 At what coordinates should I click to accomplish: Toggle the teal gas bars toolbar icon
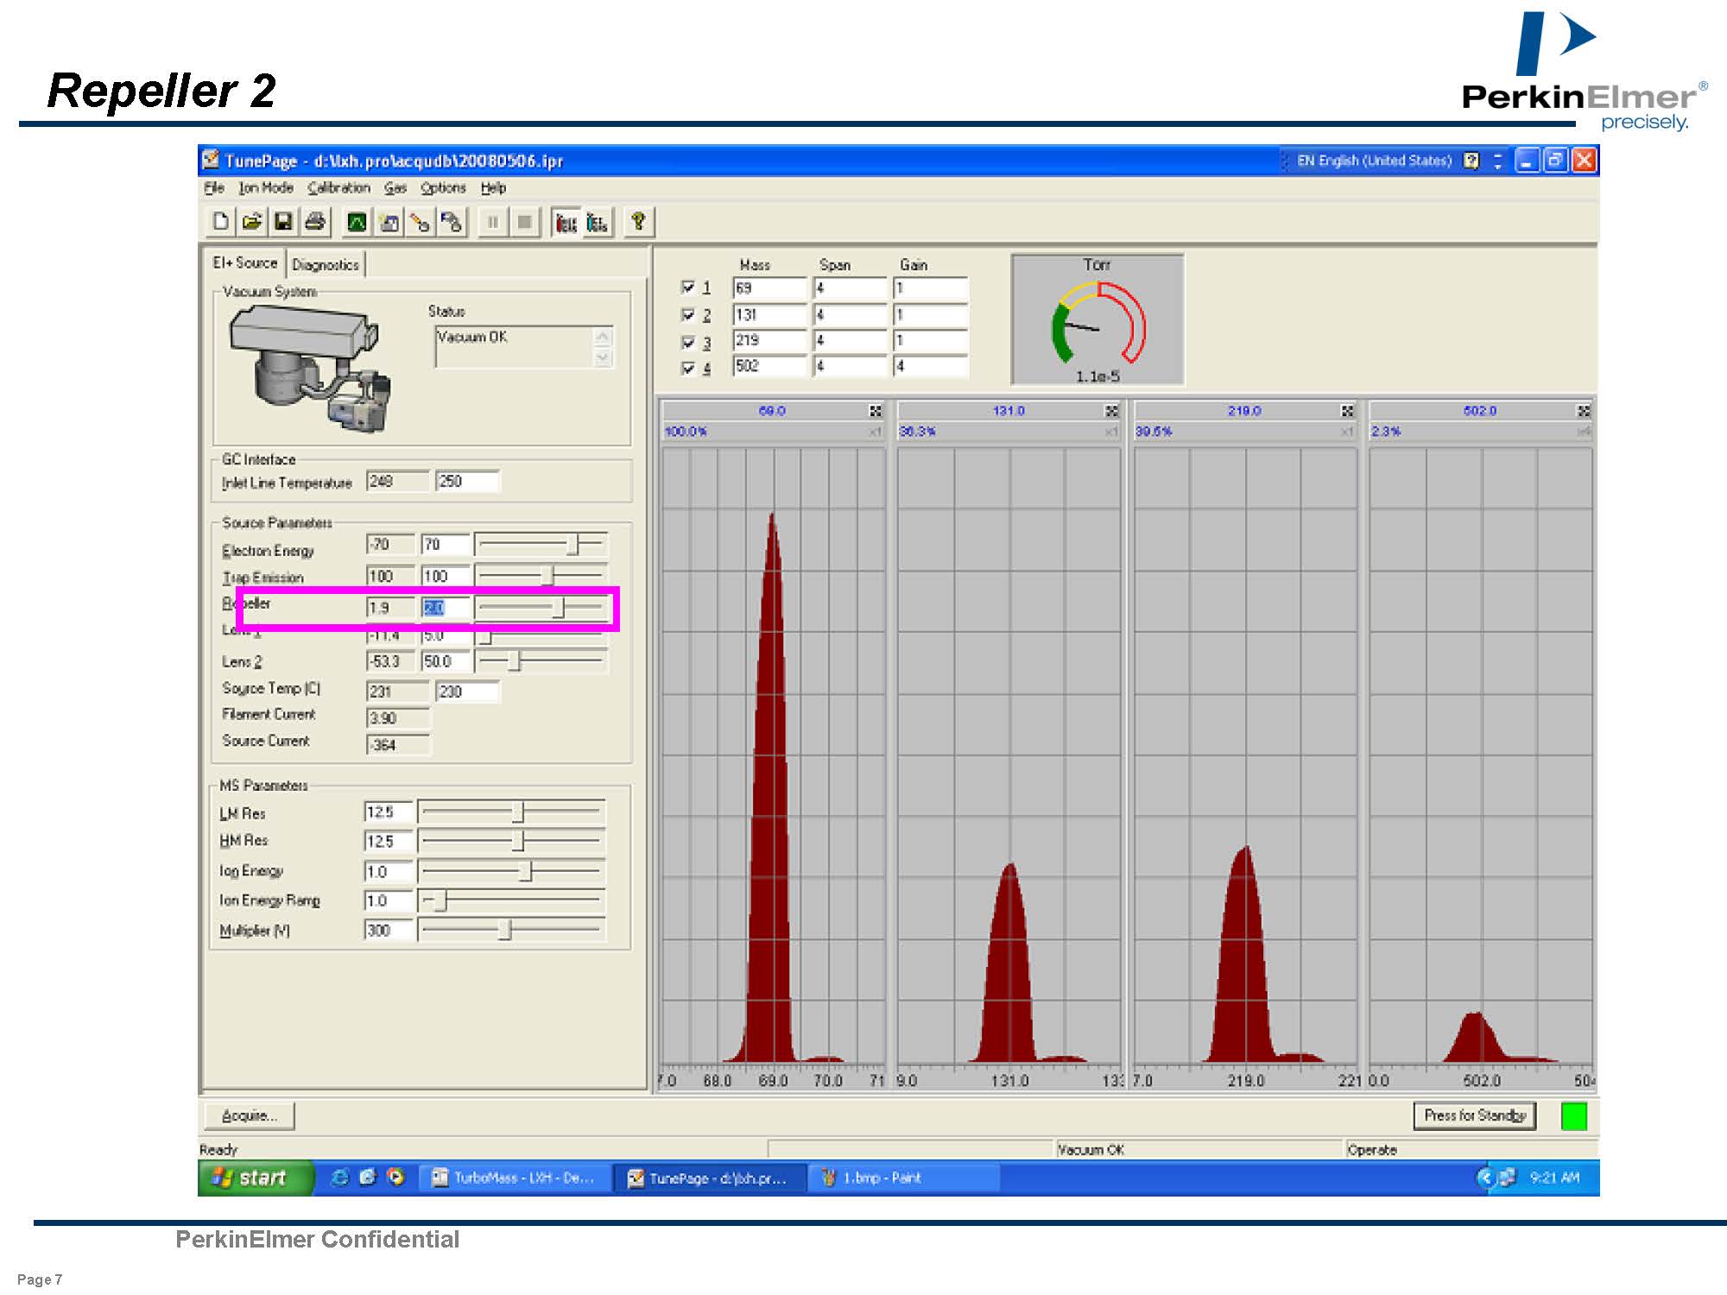coord(598,222)
